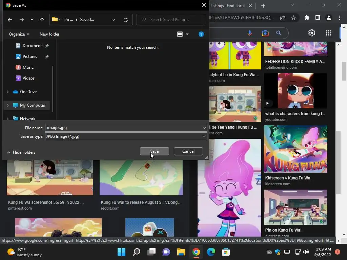Expand the My Computer tree node
347x260 pixels.
(8, 106)
